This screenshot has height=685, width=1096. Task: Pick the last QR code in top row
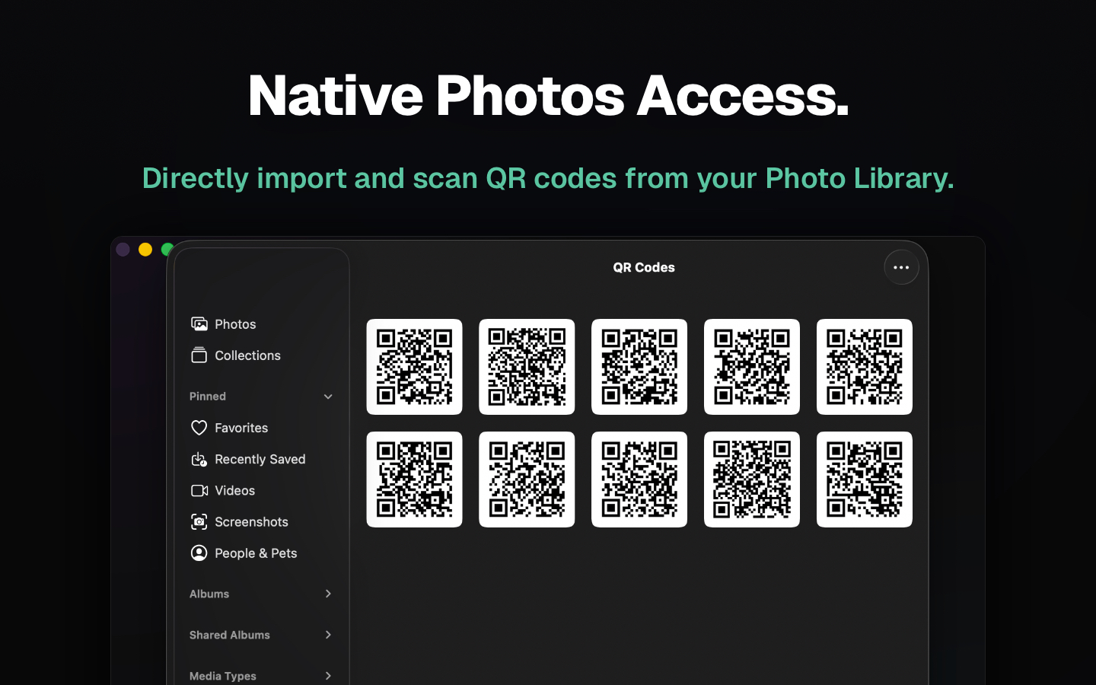864,367
